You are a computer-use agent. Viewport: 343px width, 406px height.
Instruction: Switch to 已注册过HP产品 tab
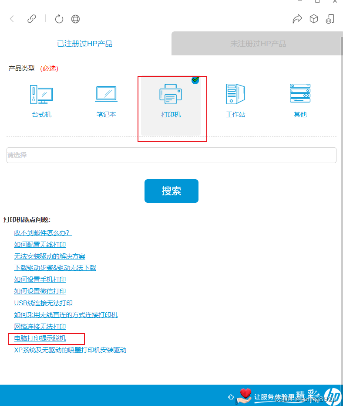tap(85, 44)
